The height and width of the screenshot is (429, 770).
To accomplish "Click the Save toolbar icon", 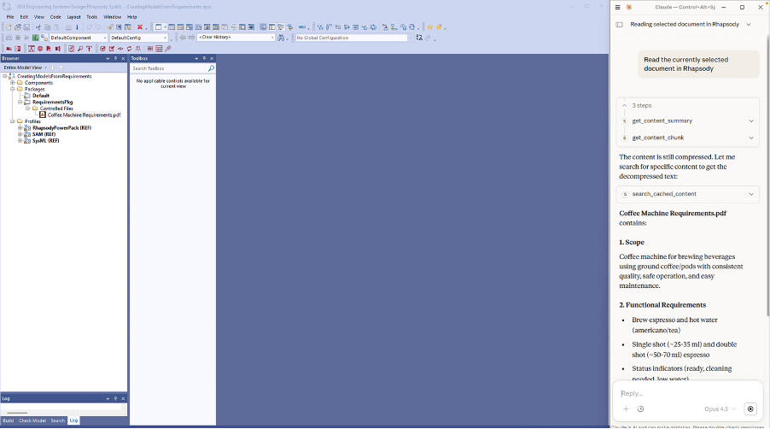I will 26,27.
